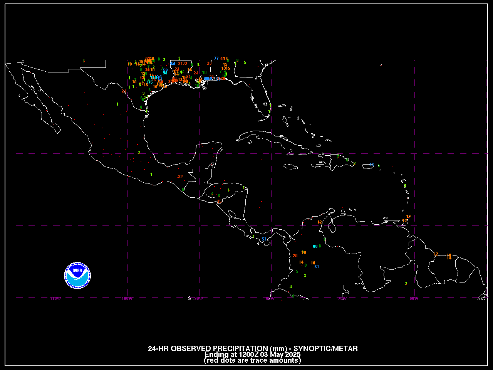The width and height of the screenshot is (493, 370).
Task: Click the blue 61 precipitation value
Action: tap(317, 267)
